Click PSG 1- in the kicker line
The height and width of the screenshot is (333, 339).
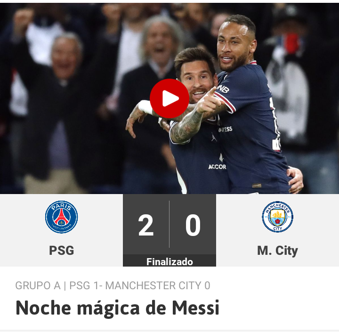[x=86, y=285]
